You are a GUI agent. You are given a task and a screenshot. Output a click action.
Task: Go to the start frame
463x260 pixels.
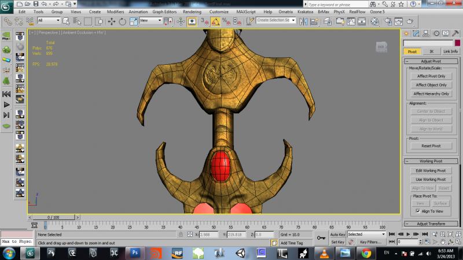(392, 234)
